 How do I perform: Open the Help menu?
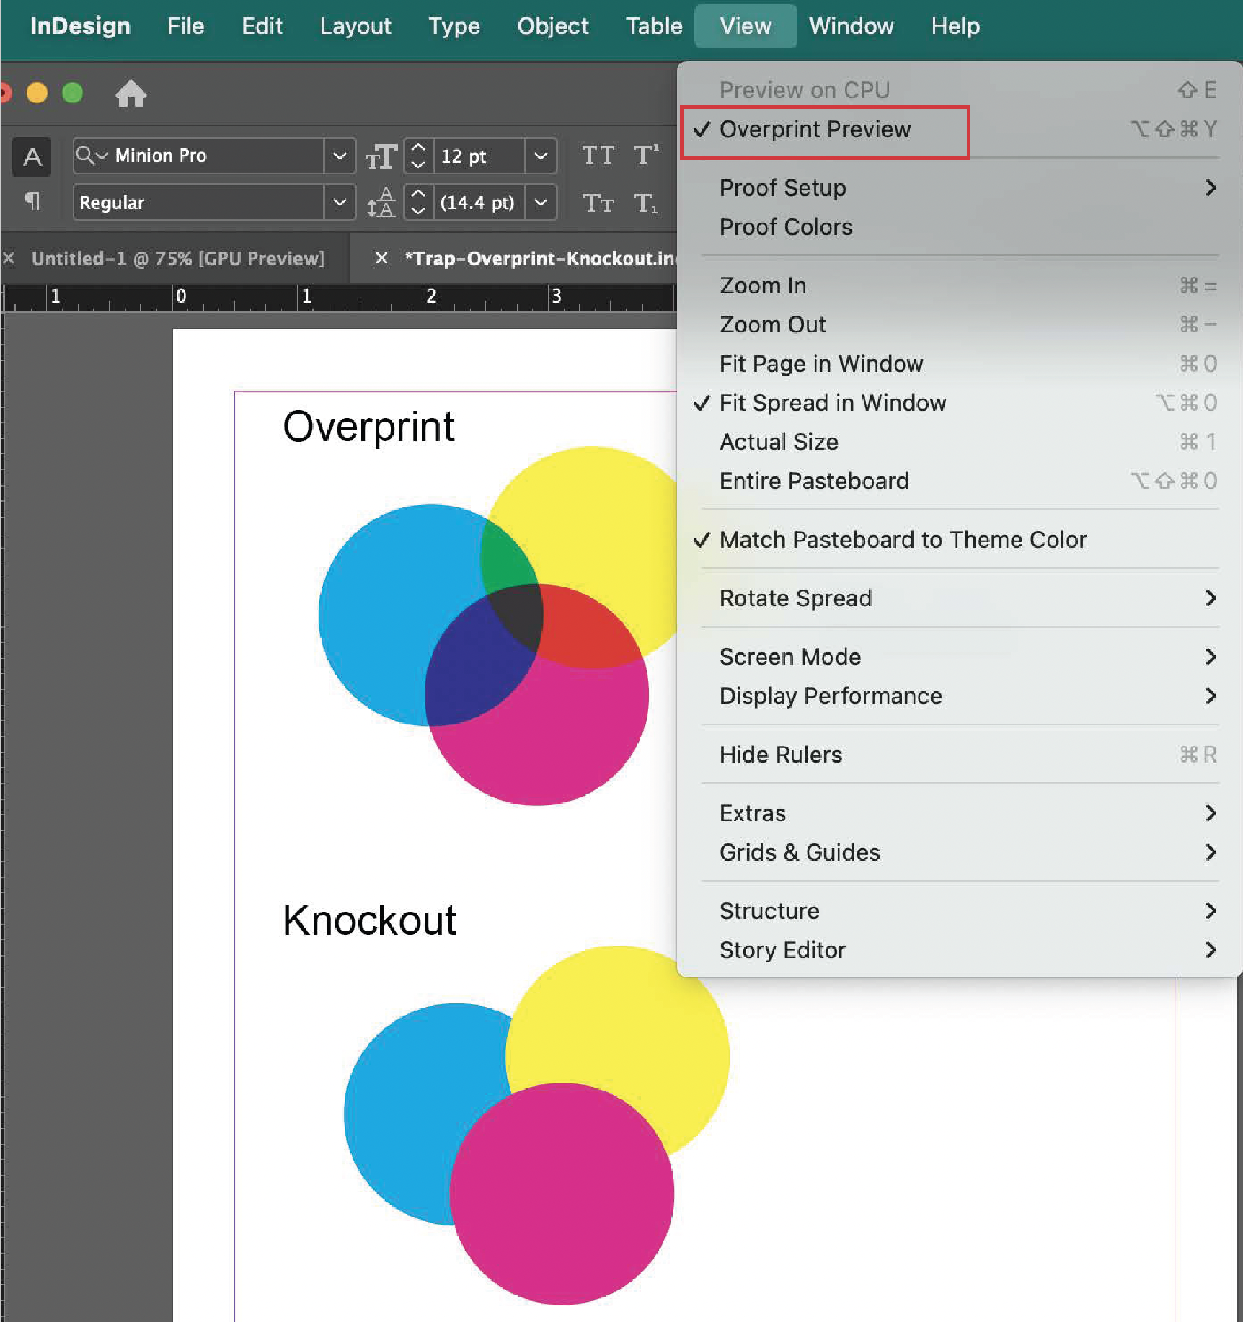(x=955, y=26)
